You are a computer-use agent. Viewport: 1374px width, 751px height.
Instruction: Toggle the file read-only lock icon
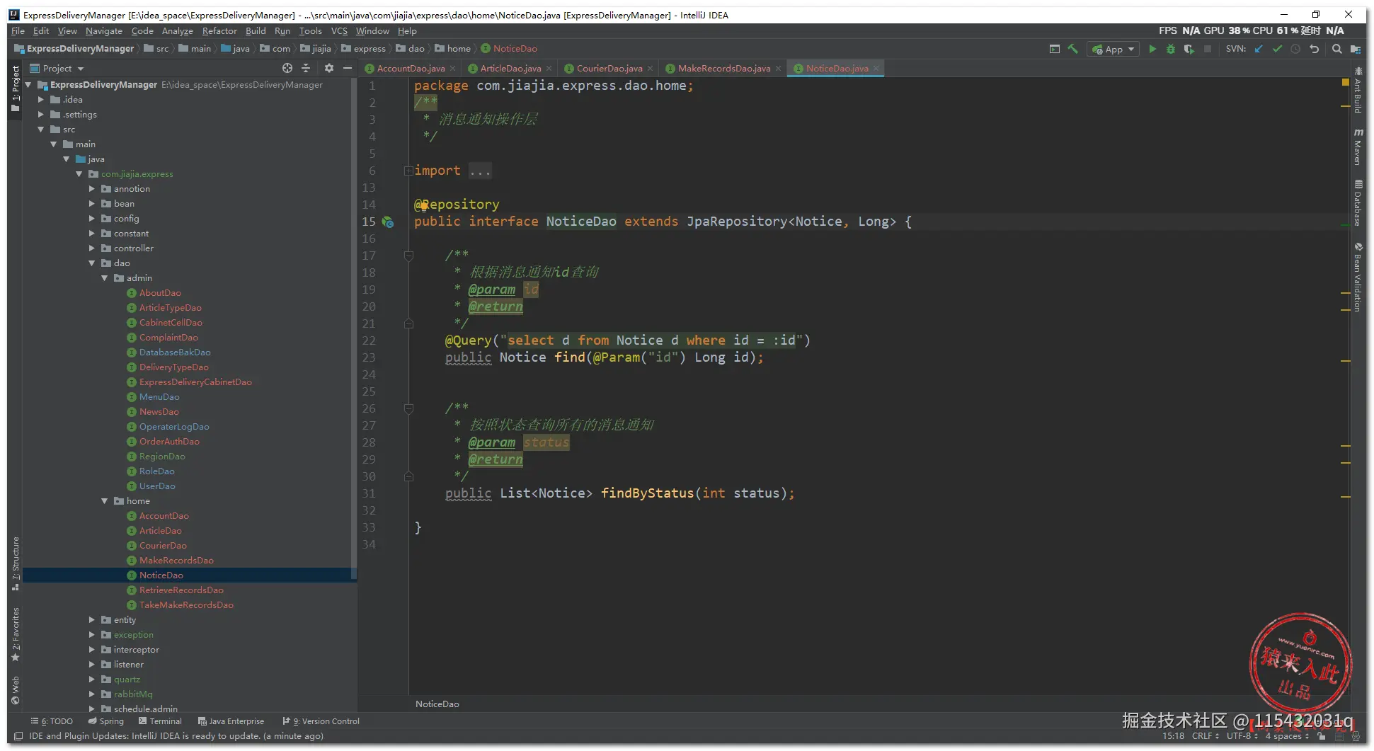1321,736
